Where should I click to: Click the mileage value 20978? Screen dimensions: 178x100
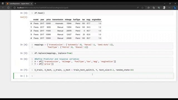point(69,31)
